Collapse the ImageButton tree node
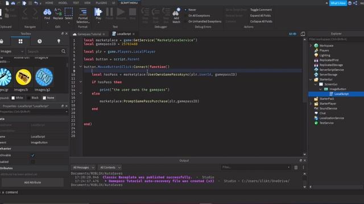Viewport: 364px width, 204px height. click(x=321, y=90)
